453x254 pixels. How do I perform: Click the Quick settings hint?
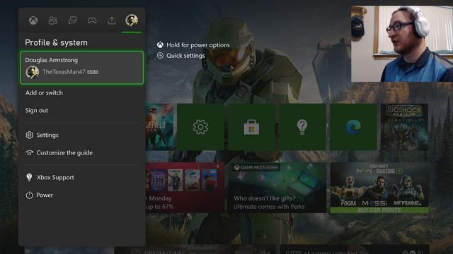point(185,56)
